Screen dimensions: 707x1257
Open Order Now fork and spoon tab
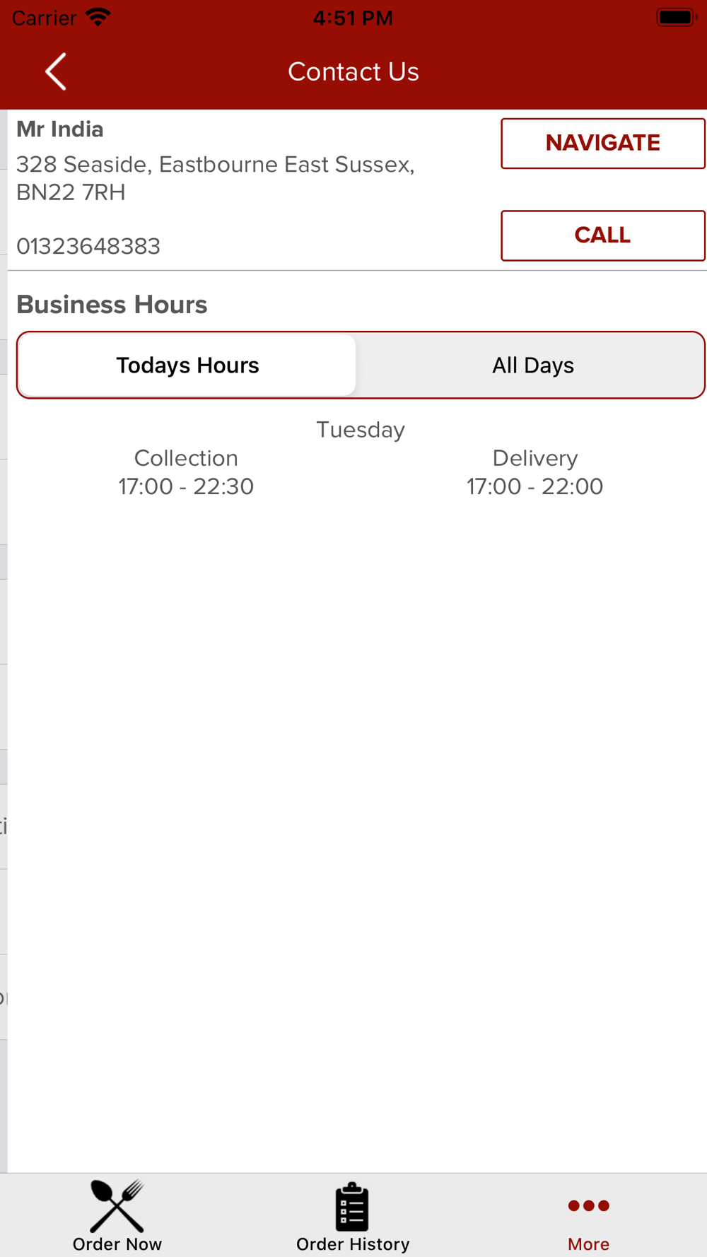click(x=117, y=1216)
